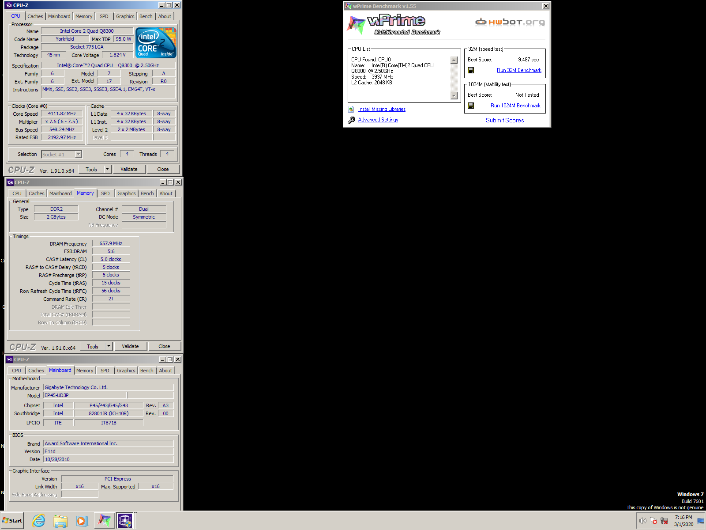Open the Advanced Settings link
The width and height of the screenshot is (706, 530).
pyautogui.click(x=378, y=120)
